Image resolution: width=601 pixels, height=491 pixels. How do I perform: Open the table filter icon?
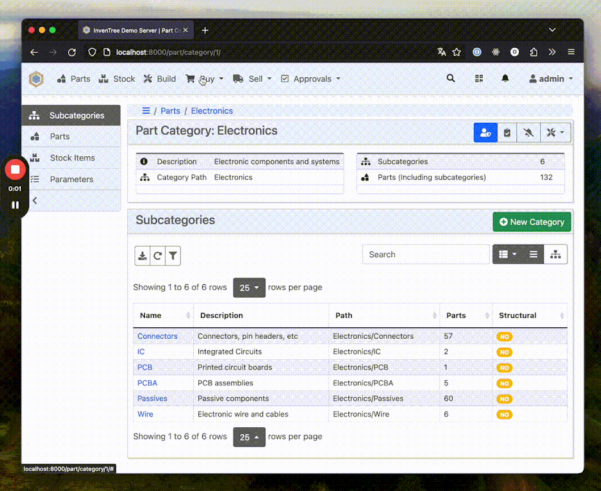[x=173, y=256]
